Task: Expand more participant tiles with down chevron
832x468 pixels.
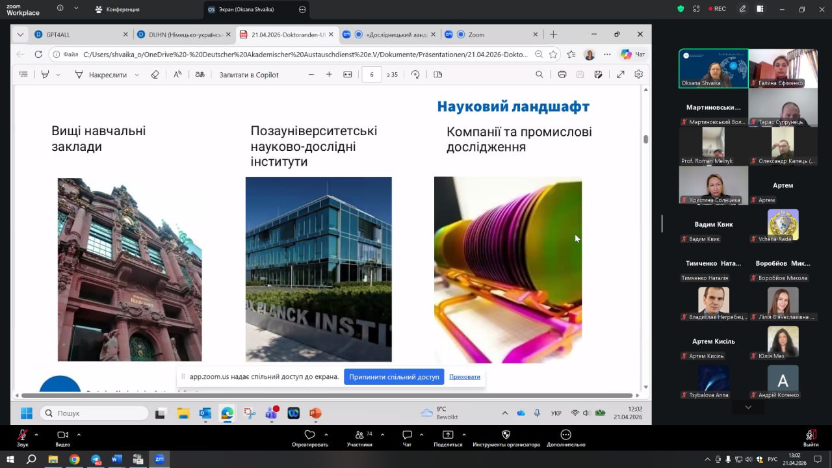Action: tap(748, 407)
